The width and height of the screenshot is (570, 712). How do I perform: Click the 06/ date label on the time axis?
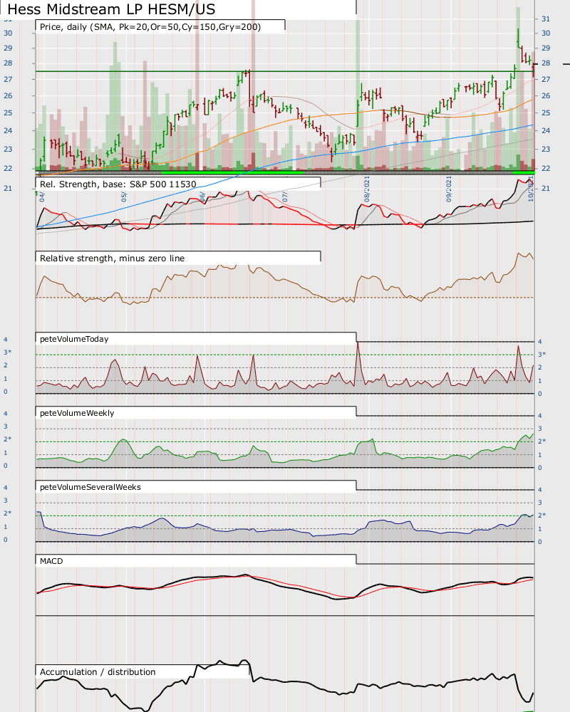click(202, 197)
